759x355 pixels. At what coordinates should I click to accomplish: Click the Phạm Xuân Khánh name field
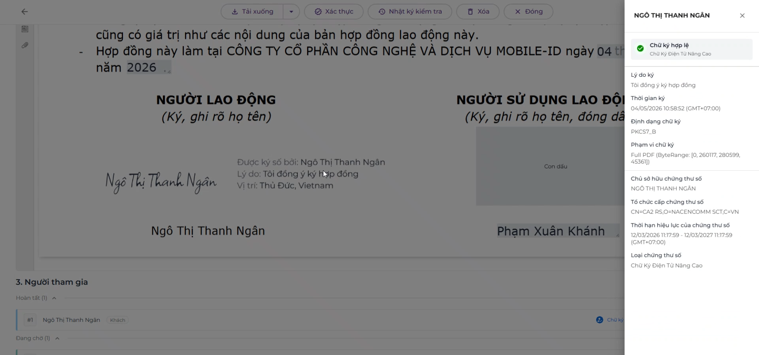tap(558, 231)
